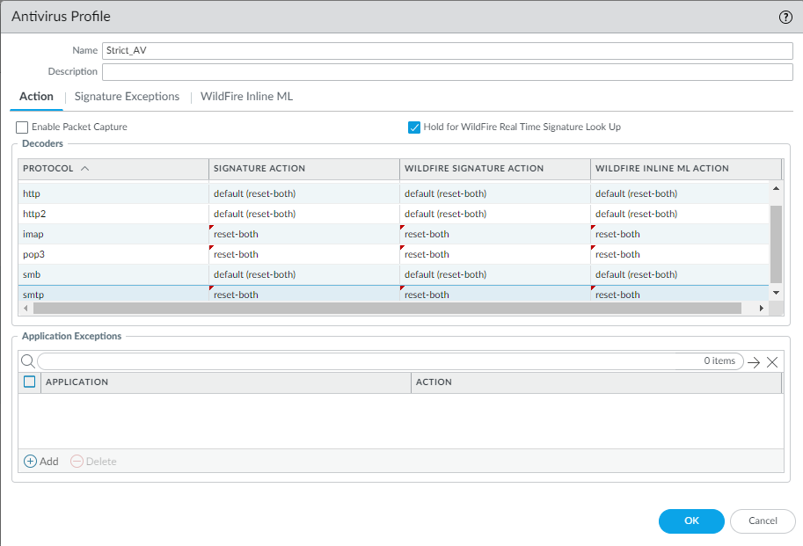Click the Add plus icon
803x546 pixels.
[31, 462]
